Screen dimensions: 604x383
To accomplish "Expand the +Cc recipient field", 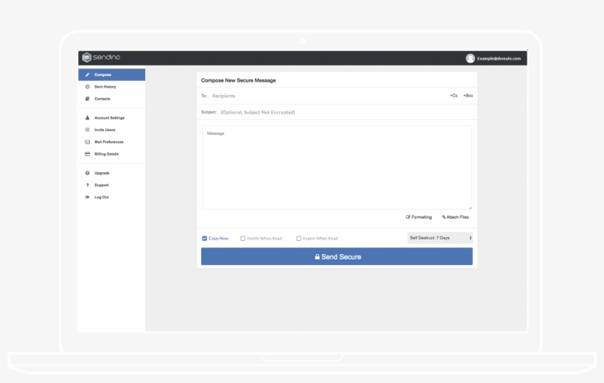I will [454, 96].
